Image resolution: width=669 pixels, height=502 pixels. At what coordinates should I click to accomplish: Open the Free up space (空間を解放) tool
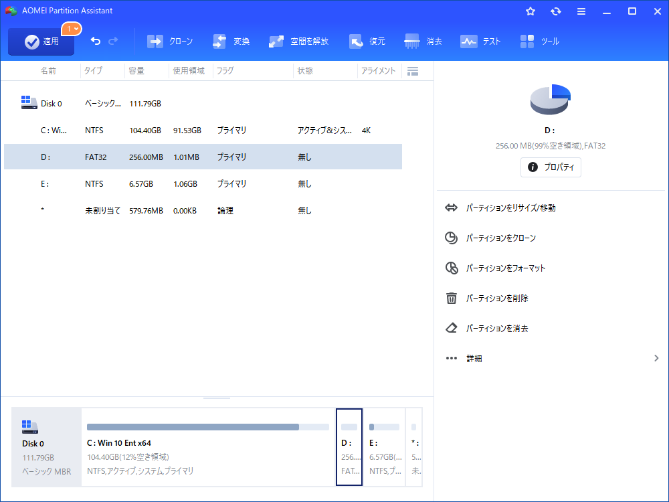(x=298, y=41)
